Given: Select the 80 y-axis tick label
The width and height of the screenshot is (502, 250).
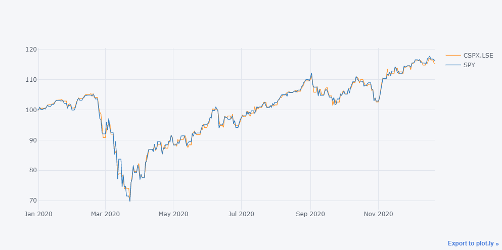Looking at the screenshot, I should [31, 170].
